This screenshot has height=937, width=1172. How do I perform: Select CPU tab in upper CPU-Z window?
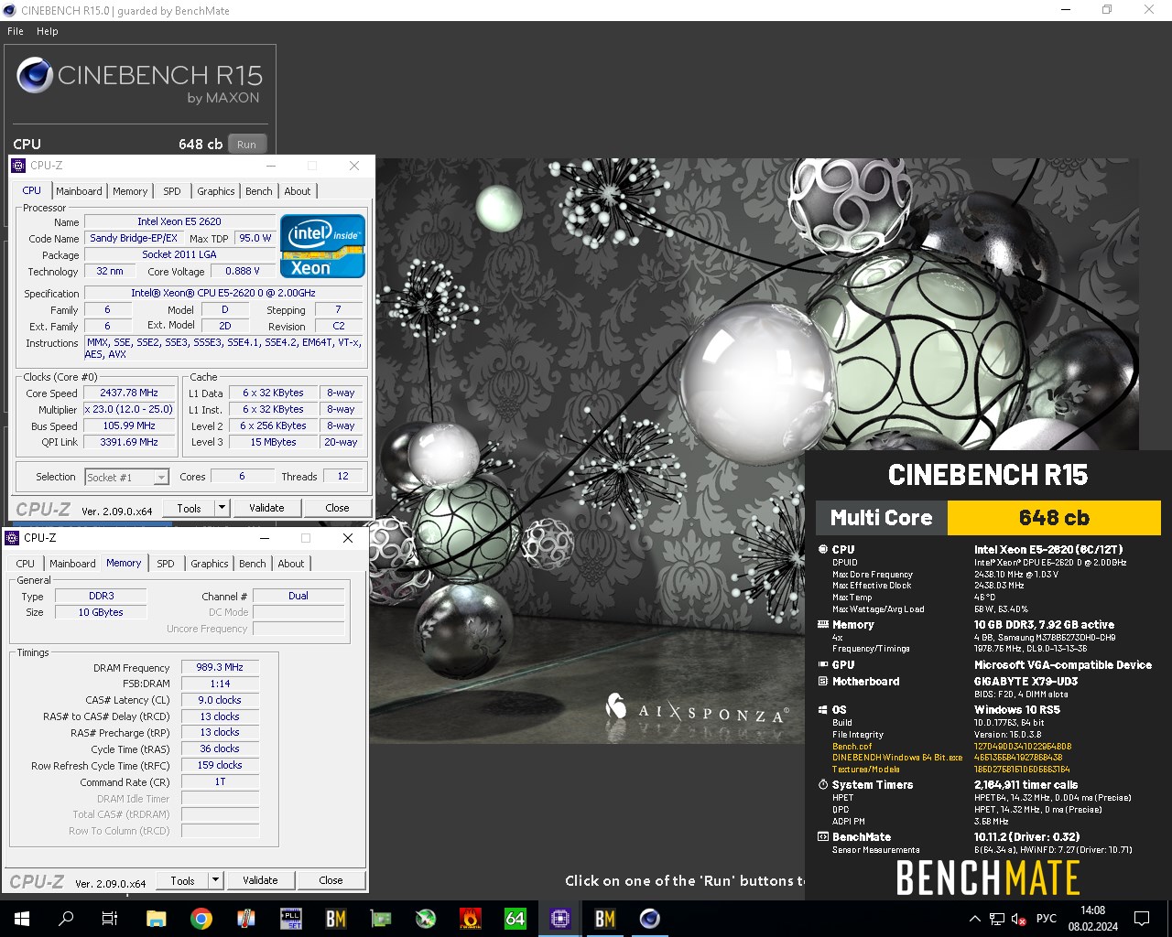[32, 190]
